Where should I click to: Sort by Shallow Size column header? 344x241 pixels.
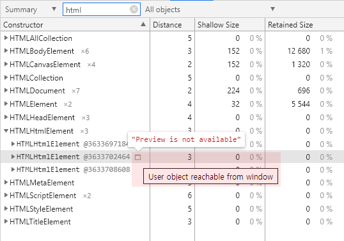point(230,25)
